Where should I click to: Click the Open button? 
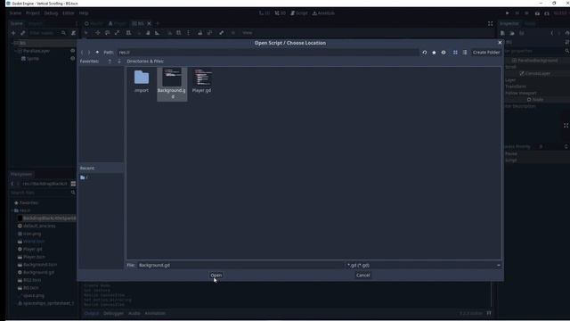(x=216, y=276)
